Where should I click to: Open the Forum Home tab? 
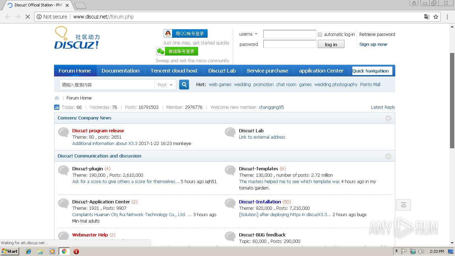(75, 71)
